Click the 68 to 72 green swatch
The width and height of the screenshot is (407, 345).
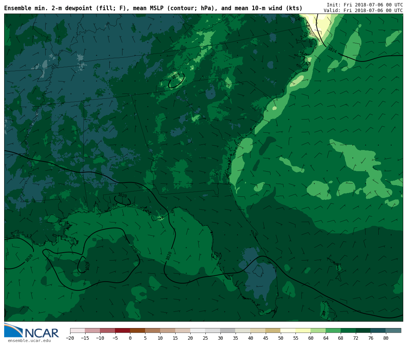point(349,330)
